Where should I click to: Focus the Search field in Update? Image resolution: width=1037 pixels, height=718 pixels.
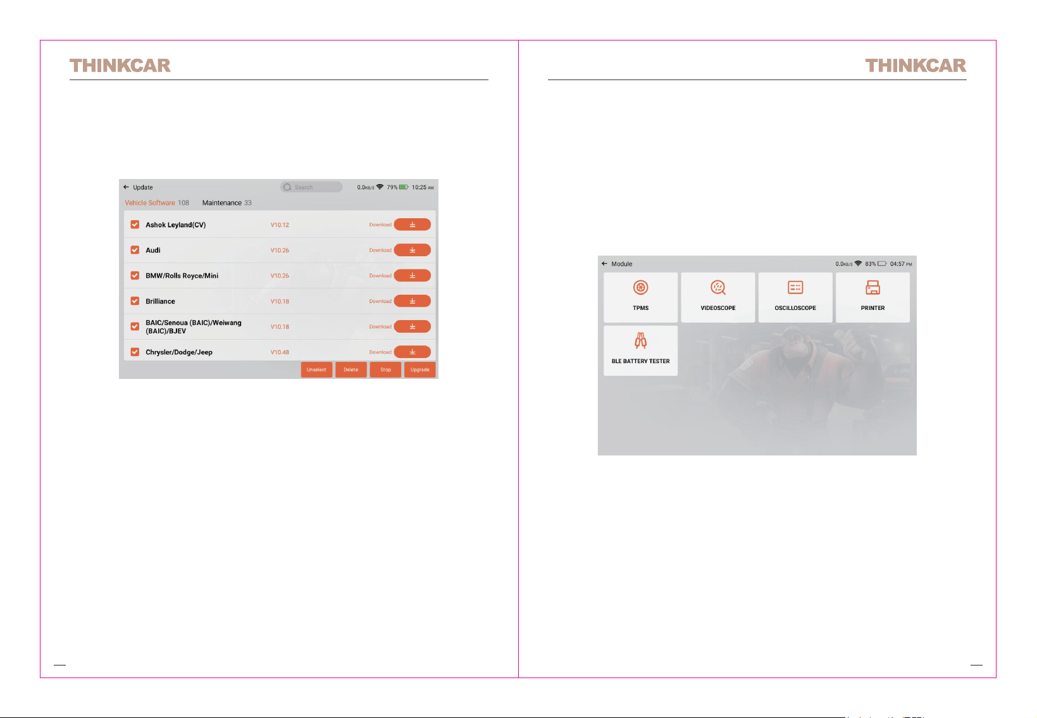311,187
